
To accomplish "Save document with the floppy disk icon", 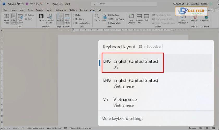I will 27,4.
